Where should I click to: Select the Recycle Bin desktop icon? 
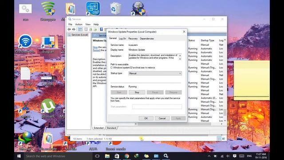pos(115,8)
